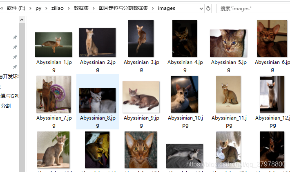Select the Abyssinian_2.jpg image thumbnail
The height and width of the screenshot is (172, 290).
[97, 42]
